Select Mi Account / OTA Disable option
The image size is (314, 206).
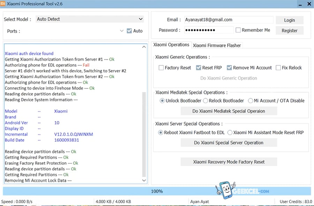click(250, 101)
